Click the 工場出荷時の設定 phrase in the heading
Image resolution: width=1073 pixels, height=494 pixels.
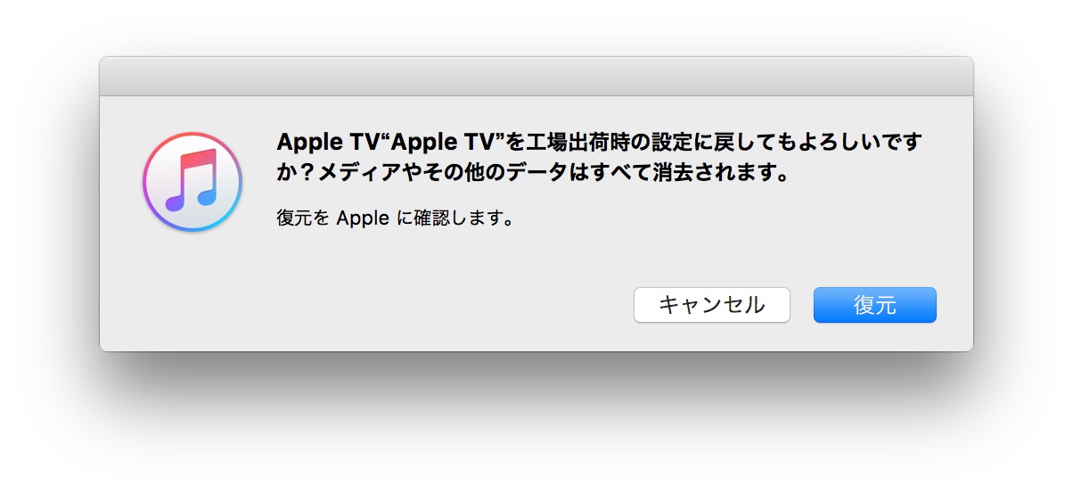(613, 143)
